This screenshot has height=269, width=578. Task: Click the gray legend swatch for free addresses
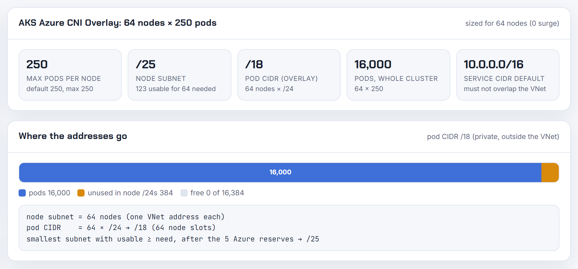pos(184,193)
